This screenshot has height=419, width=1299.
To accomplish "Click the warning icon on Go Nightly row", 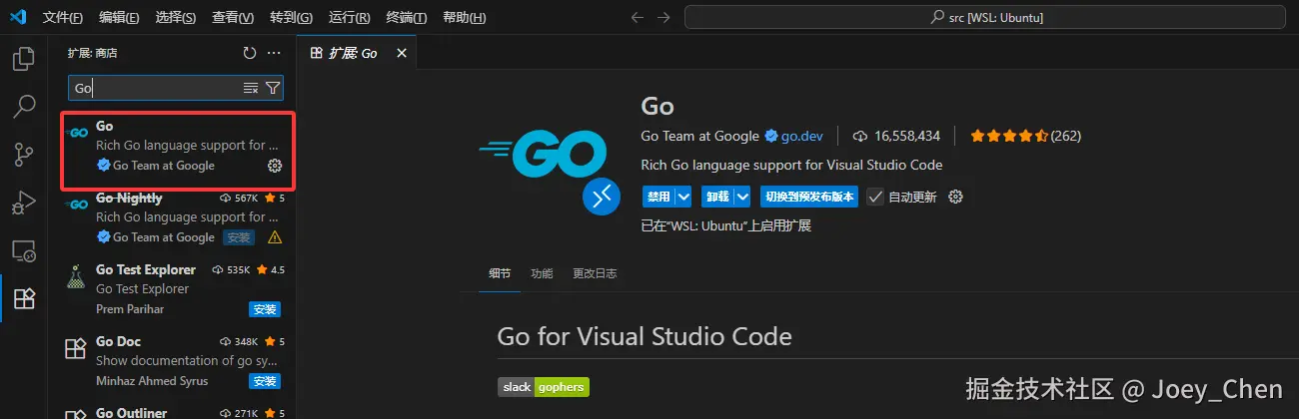I will tap(275, 237).
